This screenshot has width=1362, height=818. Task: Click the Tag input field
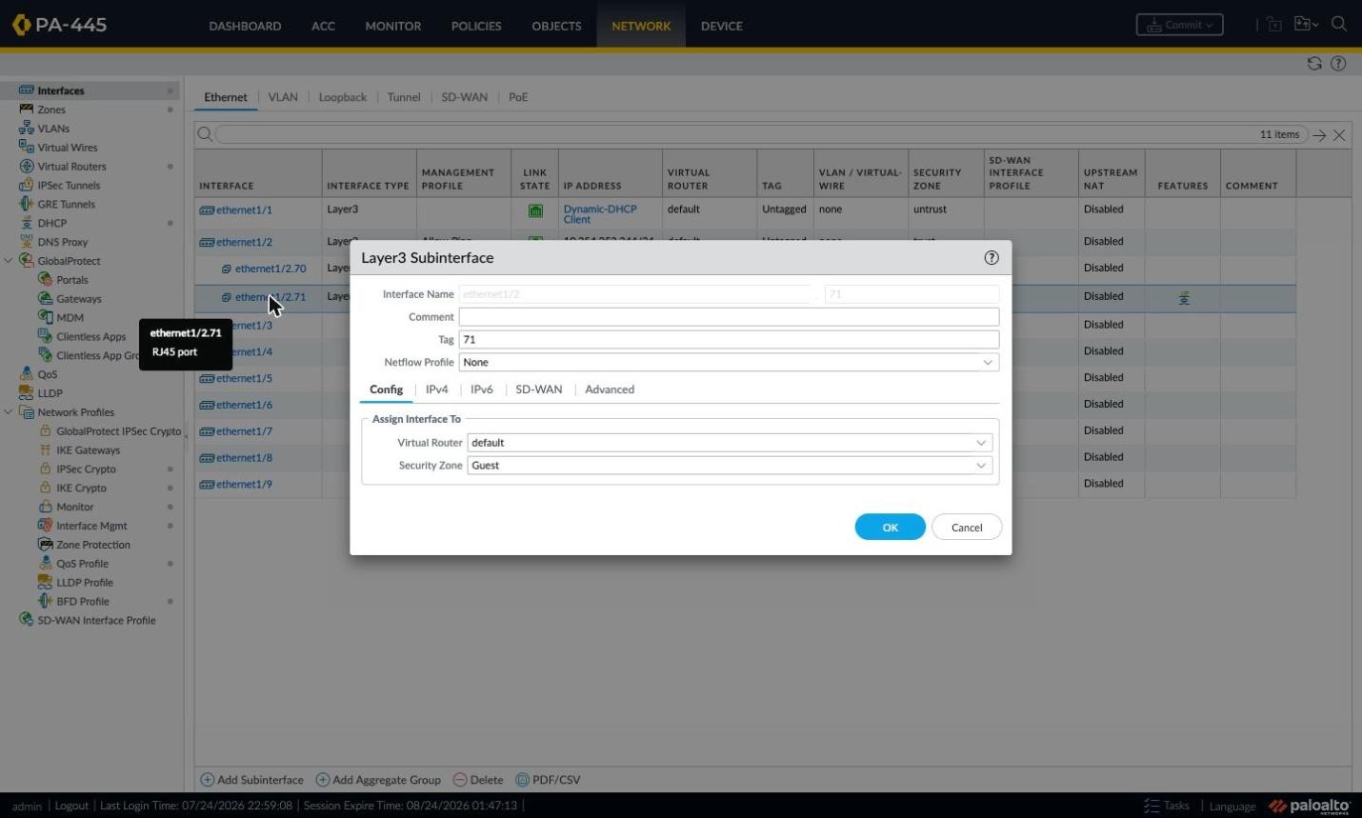coord(729,340)
